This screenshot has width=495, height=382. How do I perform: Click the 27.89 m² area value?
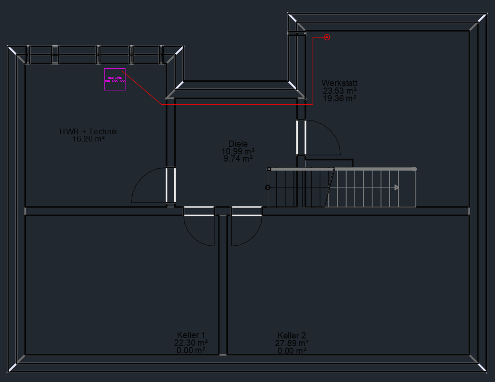click(292, 343)
